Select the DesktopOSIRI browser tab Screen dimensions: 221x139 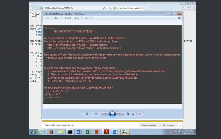129,8
